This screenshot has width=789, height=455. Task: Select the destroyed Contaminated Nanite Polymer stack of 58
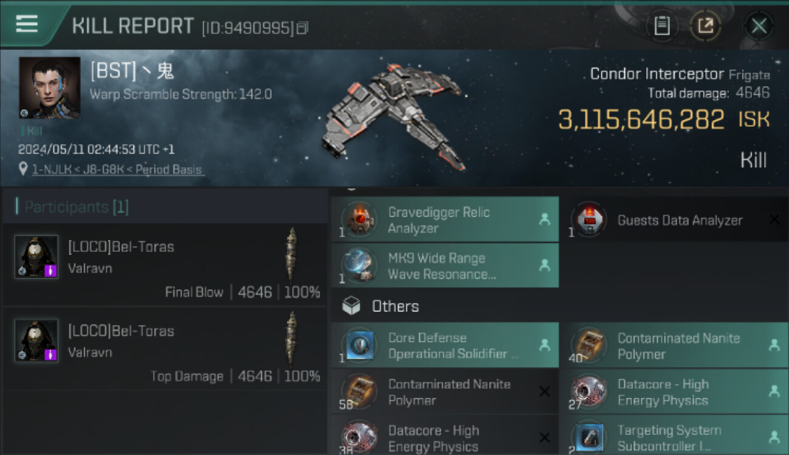pyautogui.click(x=445, y=392)
